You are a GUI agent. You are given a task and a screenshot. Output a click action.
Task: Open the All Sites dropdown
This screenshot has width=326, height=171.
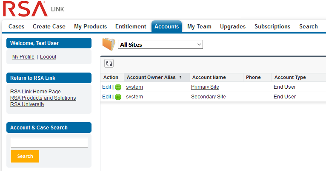pos(160,45)
